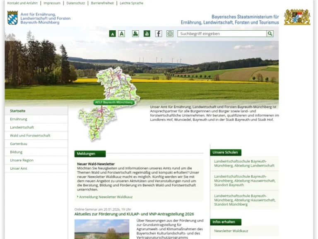Open Abteilung Hauswirtschaft, Standort Münchberg link
318x239 pixels.
[245, 200]
